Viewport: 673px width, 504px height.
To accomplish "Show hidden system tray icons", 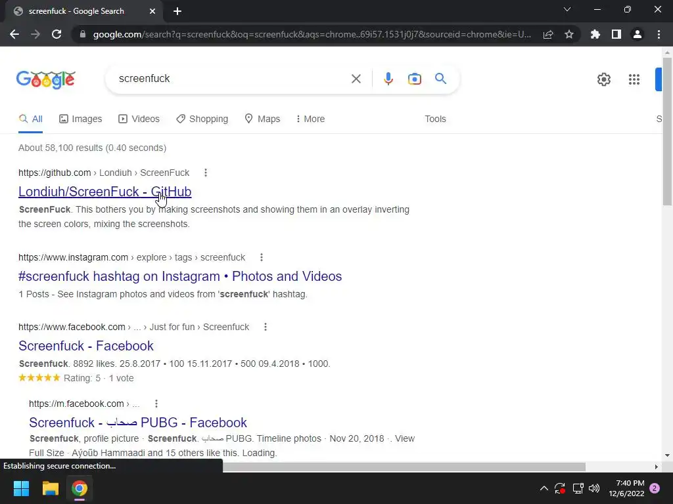I will (x=544, y=488).
